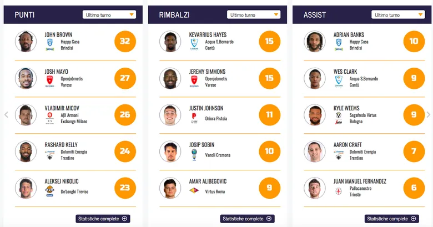Open Adrian Banks' player photo
433x227 pixels.
(x=314, y=42)
